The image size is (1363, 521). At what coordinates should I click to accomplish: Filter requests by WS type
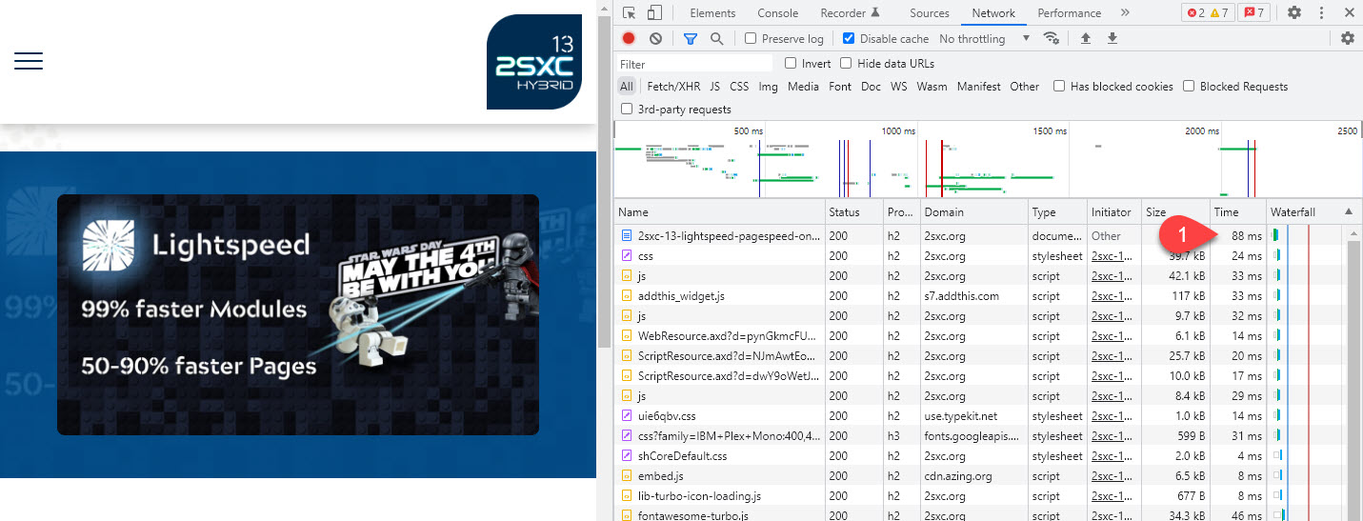[898, 87]
